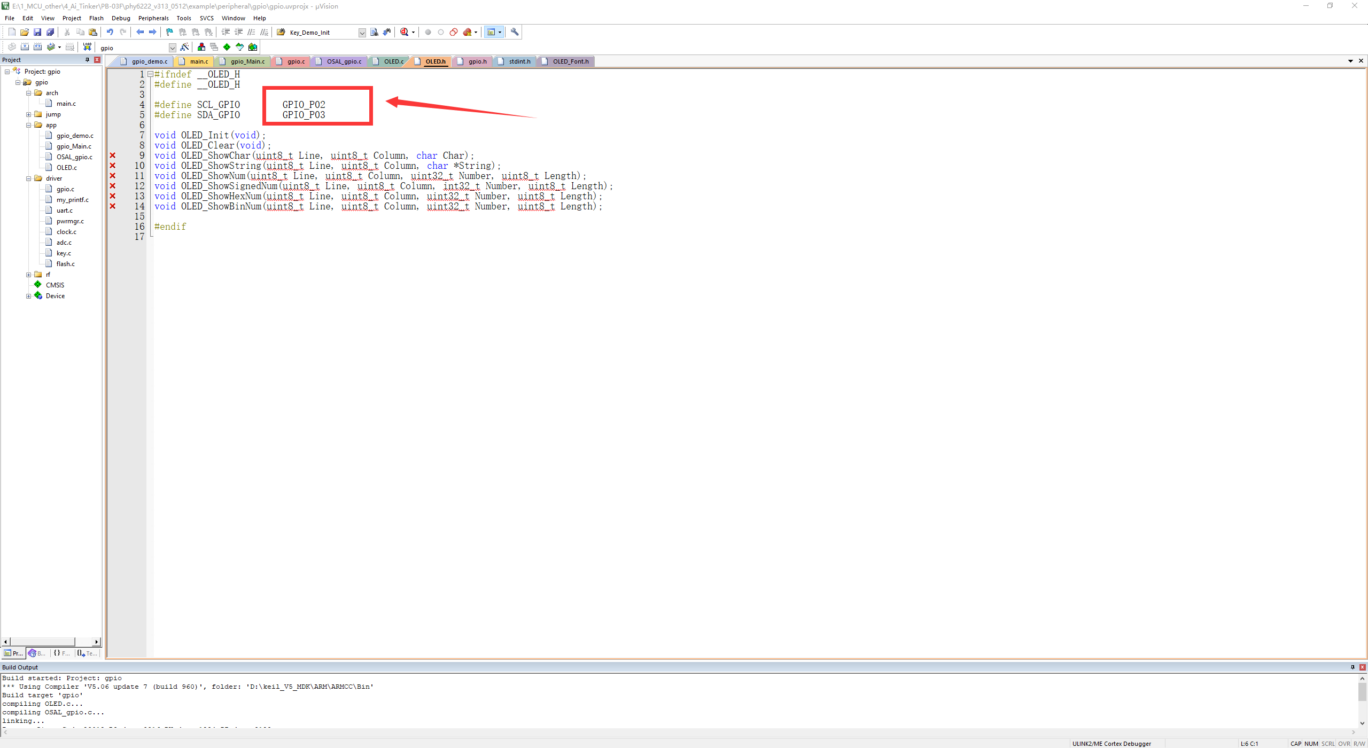Save the current file with the floppy icon

pos(37,32)
